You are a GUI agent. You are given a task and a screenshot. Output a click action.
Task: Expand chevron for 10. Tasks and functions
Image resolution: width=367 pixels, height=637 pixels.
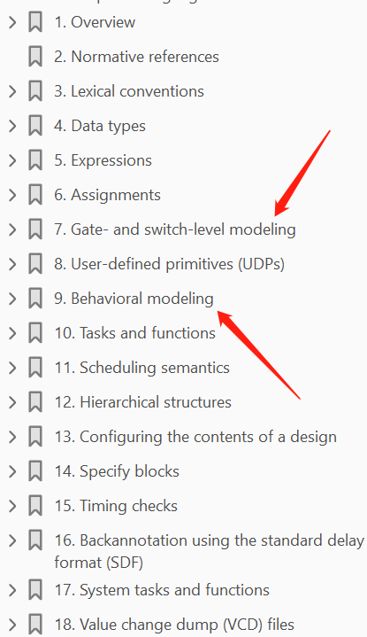[12, 333]
